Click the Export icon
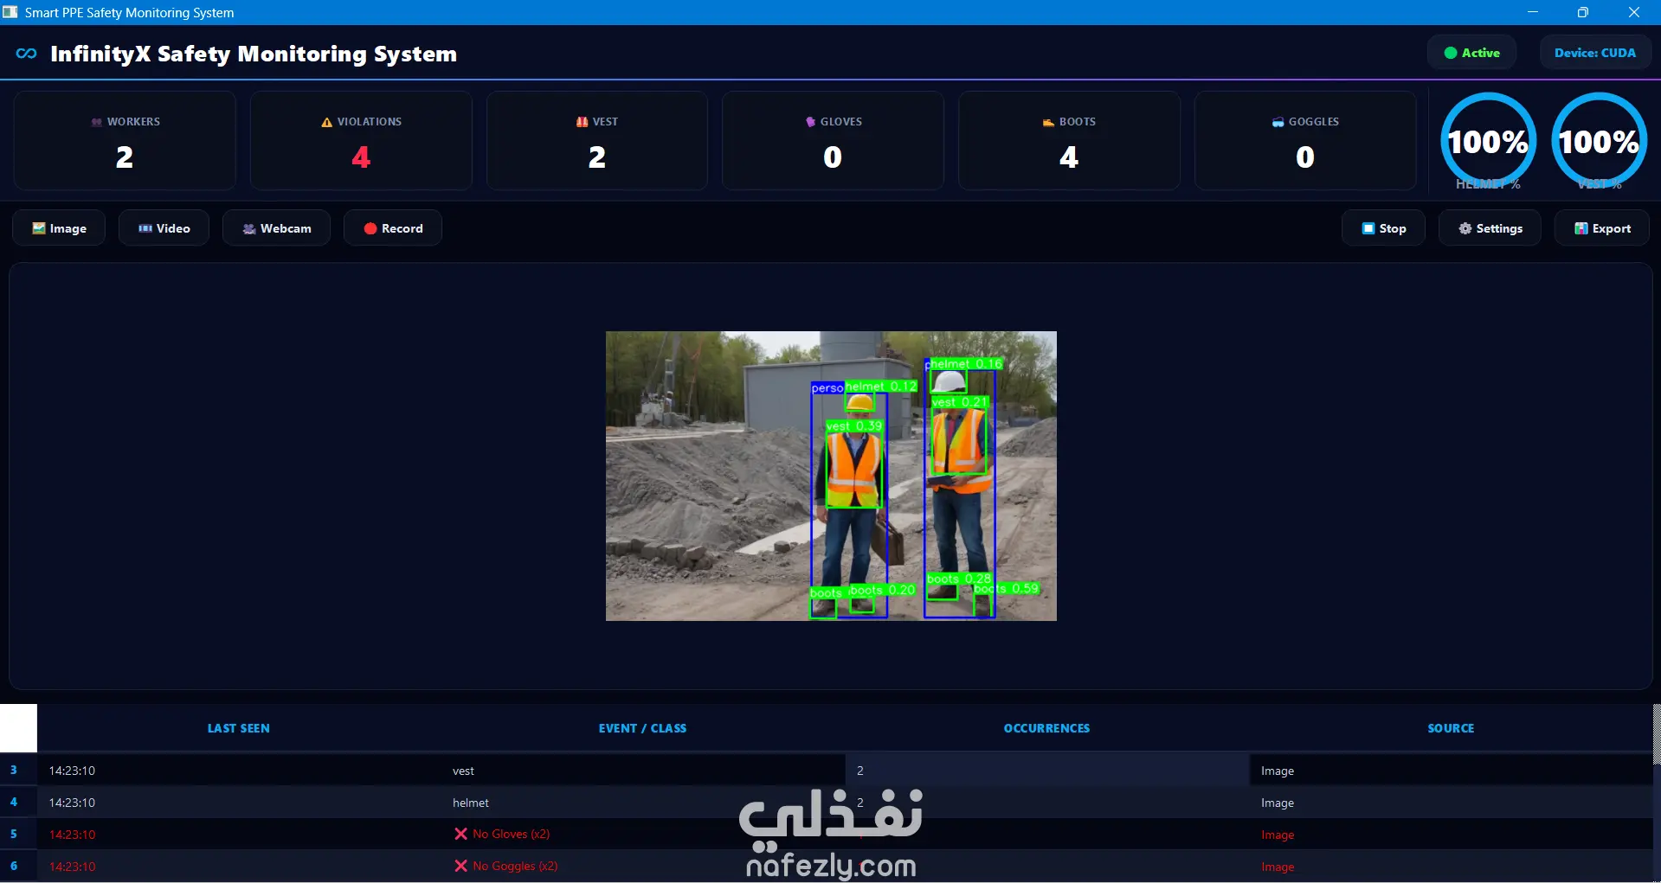Screen dimensions: 1661x883 click(x=1581, y=228)
